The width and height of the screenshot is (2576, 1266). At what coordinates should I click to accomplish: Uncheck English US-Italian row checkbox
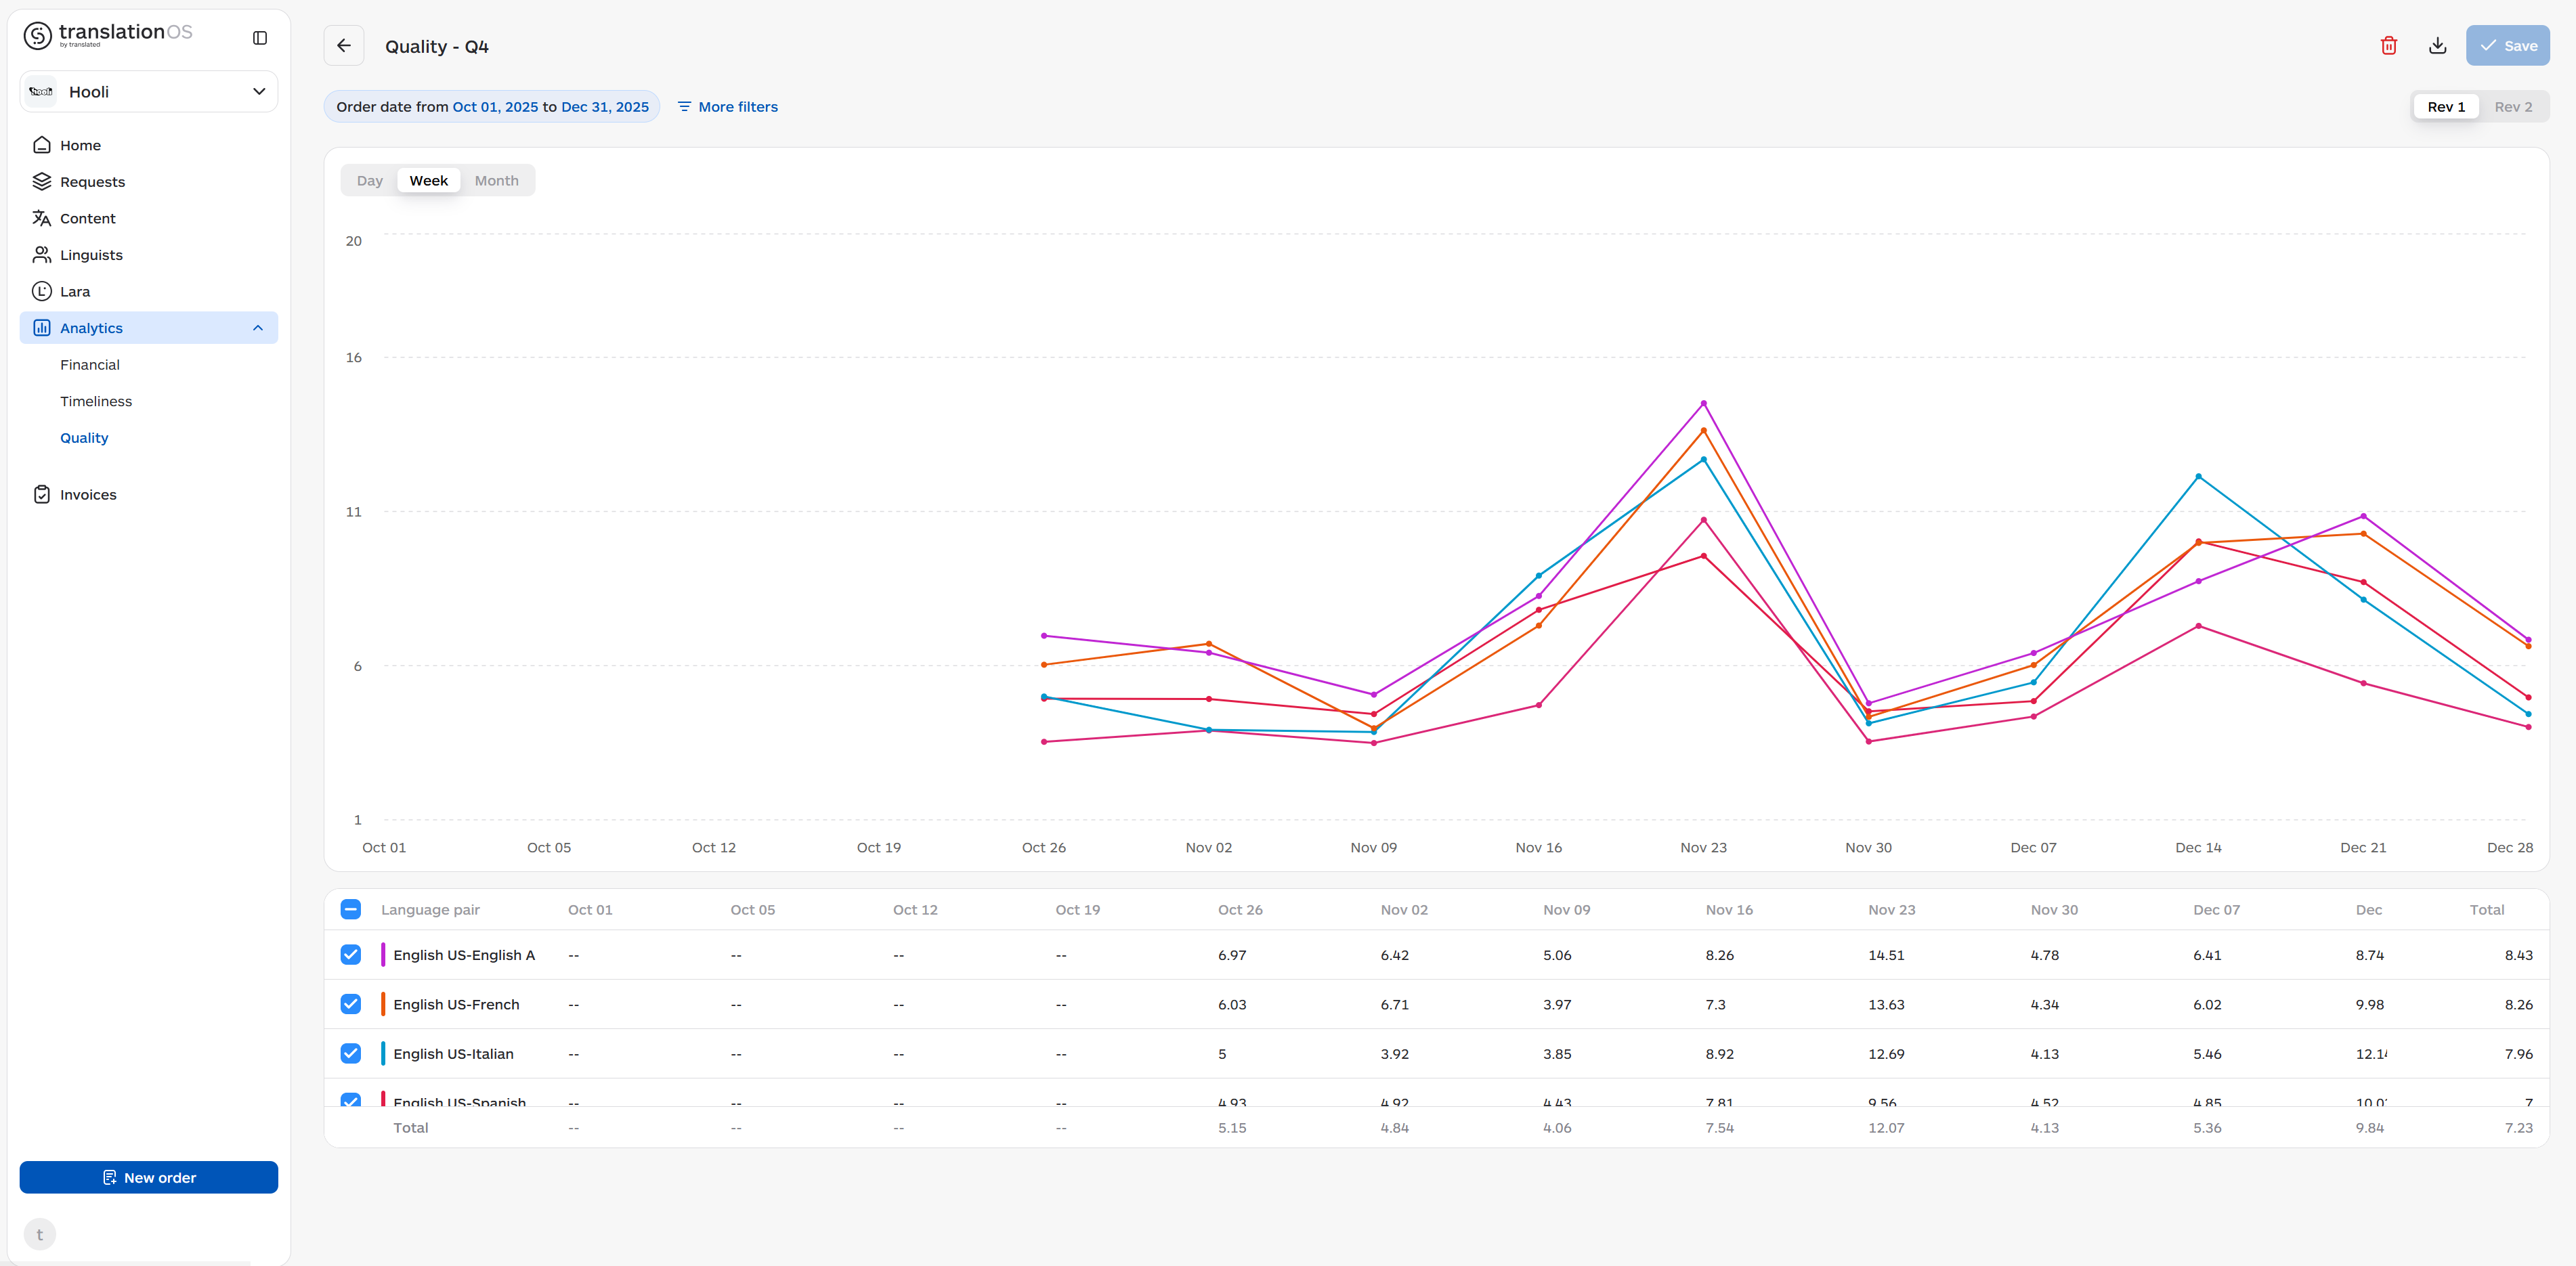351,1053
